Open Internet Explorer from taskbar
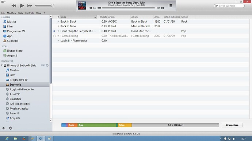 [7, 138]
